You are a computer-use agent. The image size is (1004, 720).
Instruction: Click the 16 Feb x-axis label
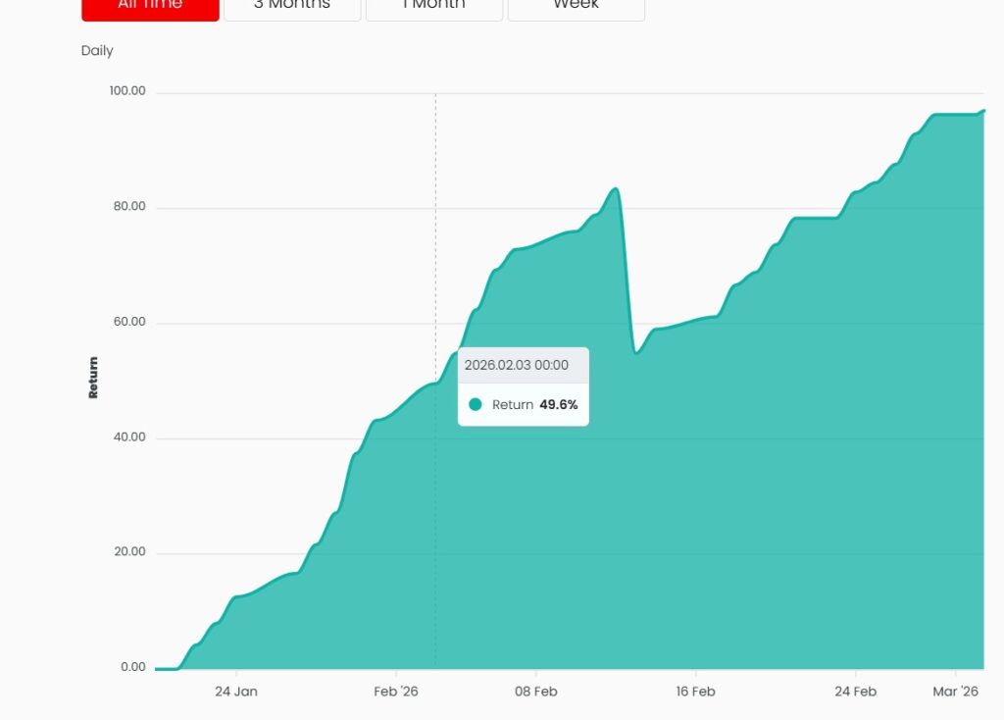[x=695, y=692]
